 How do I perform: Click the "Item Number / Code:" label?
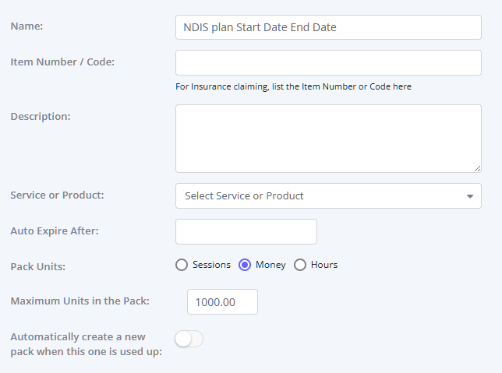pyautogui.click(x=62, y=62)
